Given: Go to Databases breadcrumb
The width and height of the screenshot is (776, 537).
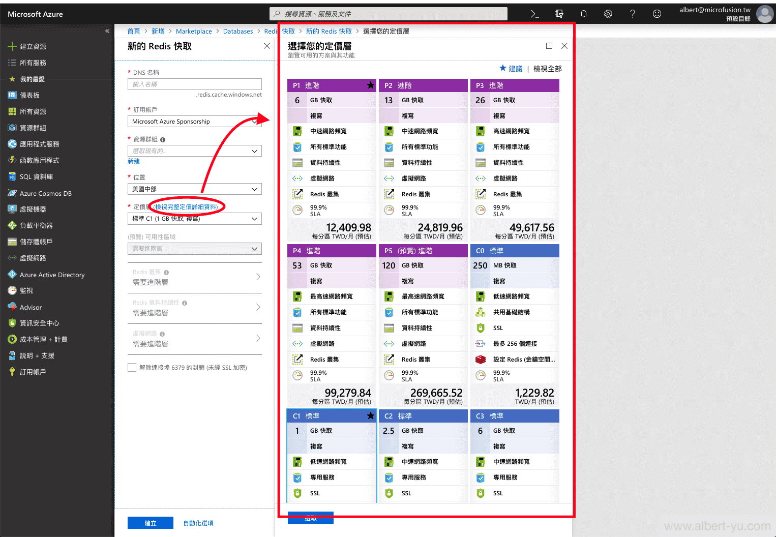Looking at the screenshot, I should (238, 31).
